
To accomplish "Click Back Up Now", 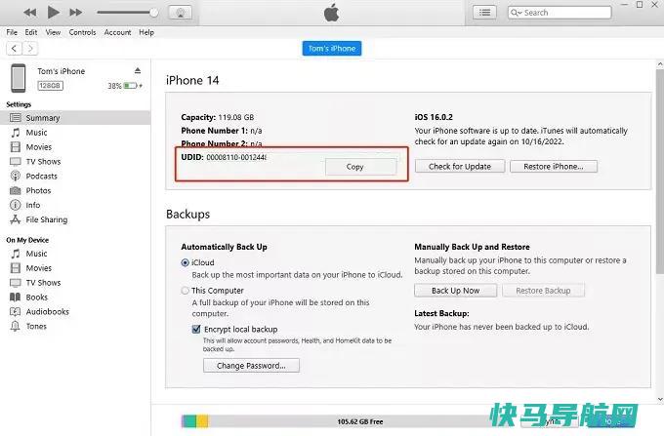I will click(x=456, y=291).
